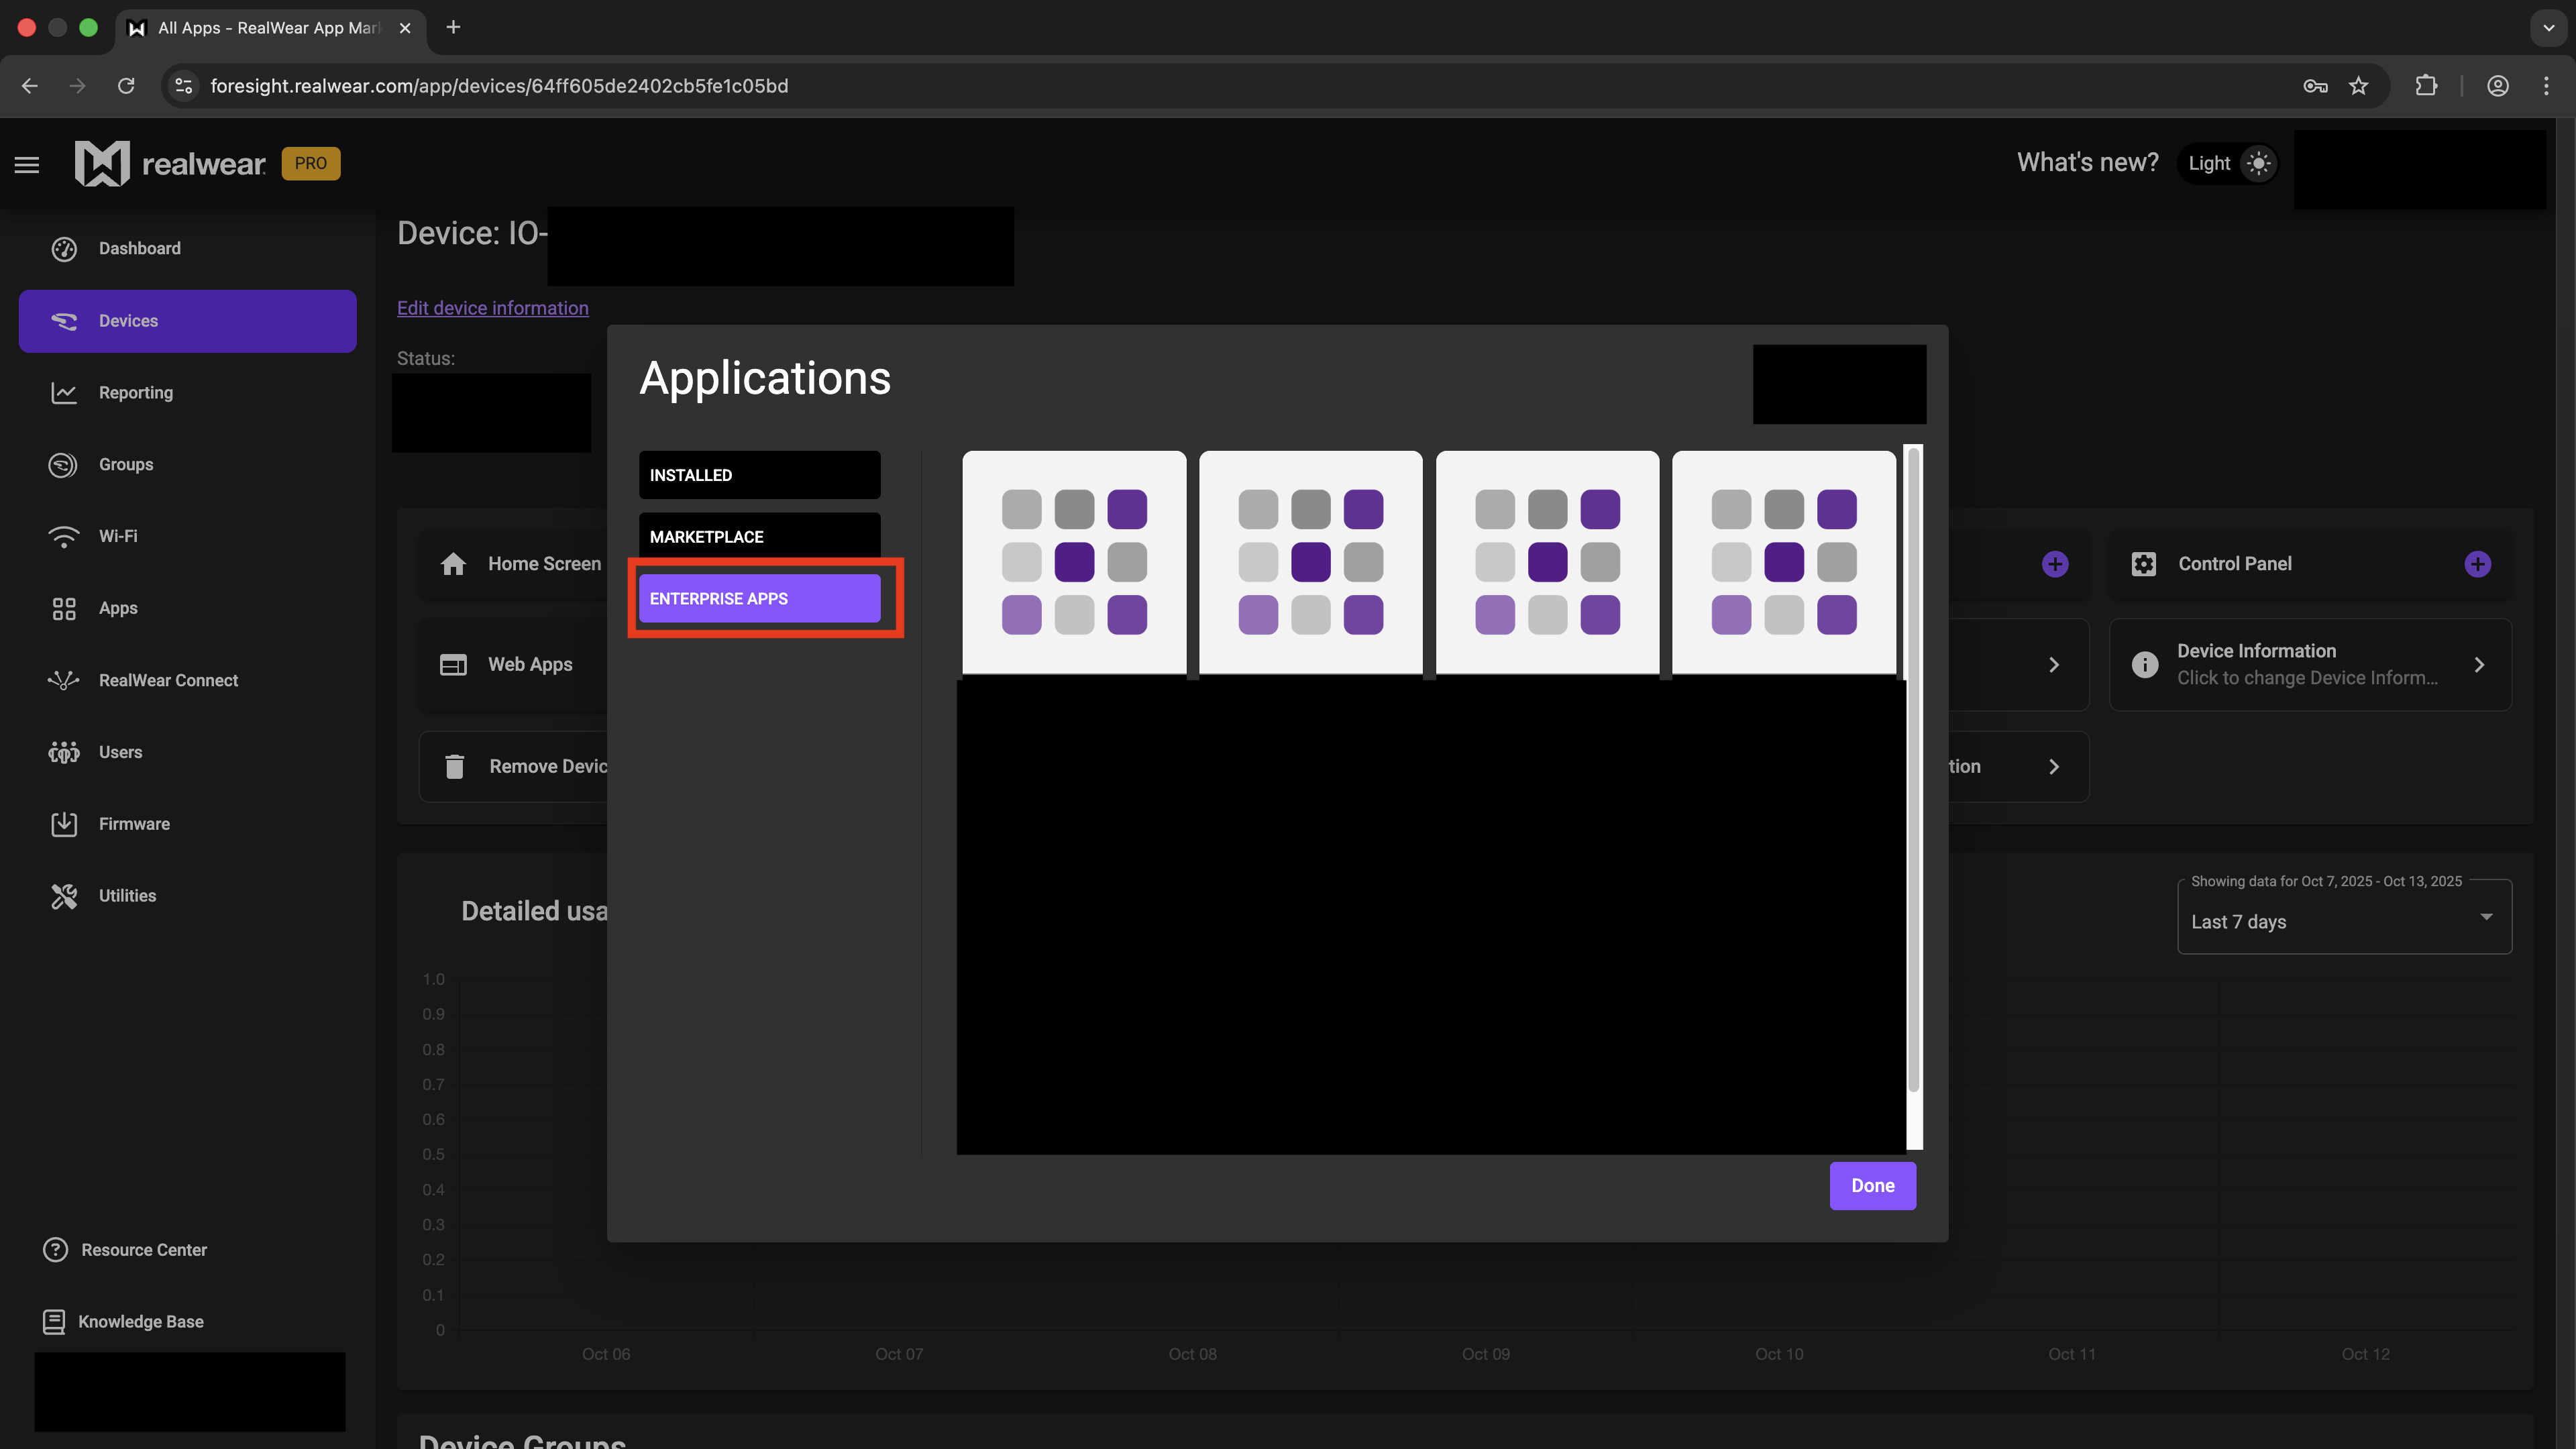Go back in browser

tap(30, 86)
